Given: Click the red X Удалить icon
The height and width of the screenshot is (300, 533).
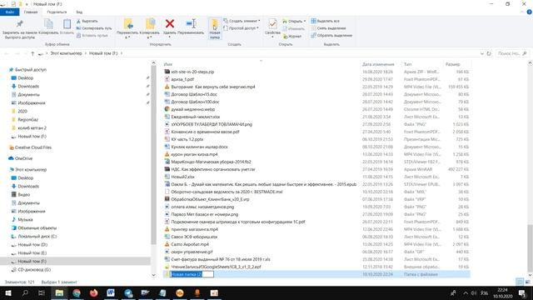Looking at the screenshot, I should coord(170,23).
